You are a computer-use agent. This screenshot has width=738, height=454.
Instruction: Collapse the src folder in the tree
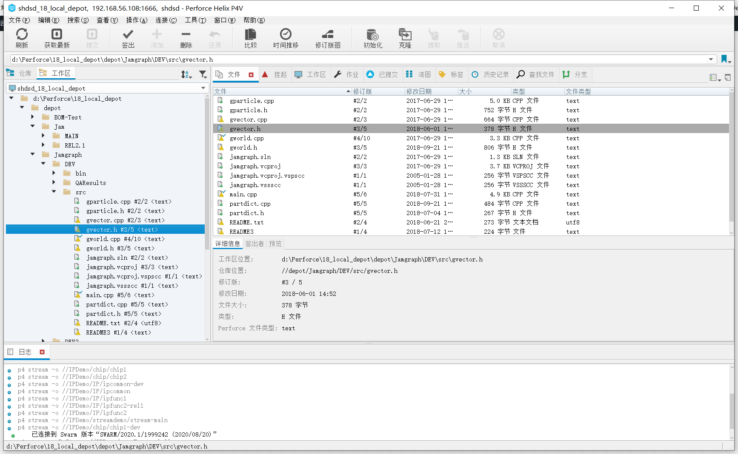54,191
